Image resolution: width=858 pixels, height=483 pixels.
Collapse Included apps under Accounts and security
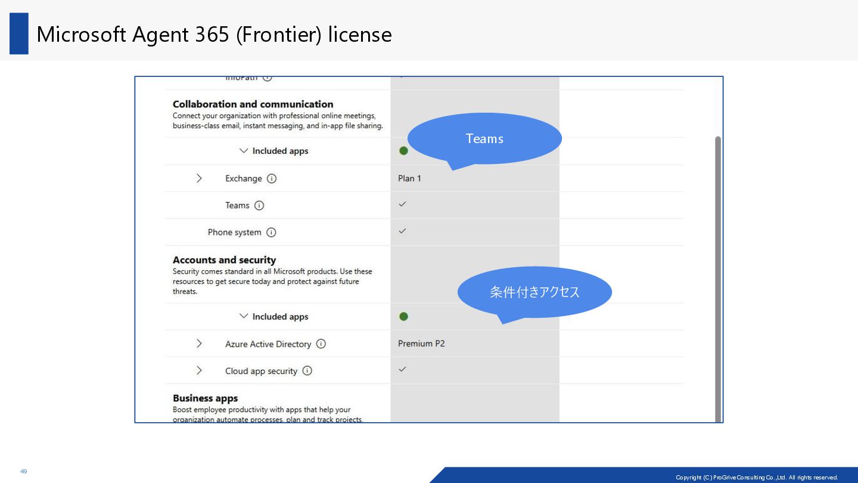(x=243, y=316)
